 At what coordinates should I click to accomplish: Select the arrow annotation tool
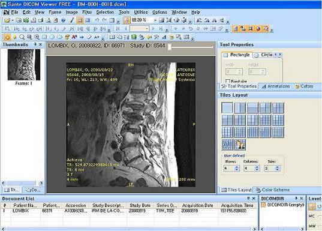coord(82,37)
